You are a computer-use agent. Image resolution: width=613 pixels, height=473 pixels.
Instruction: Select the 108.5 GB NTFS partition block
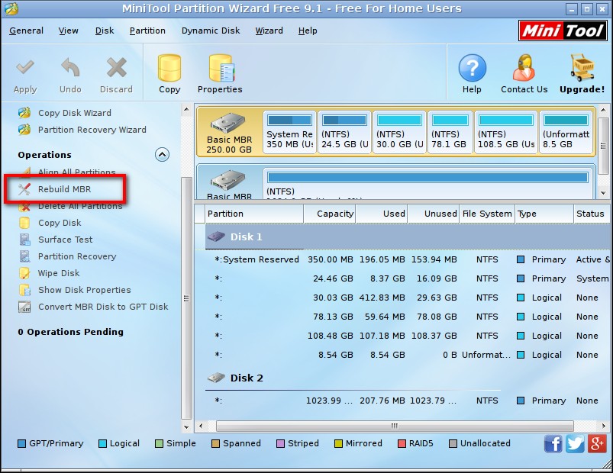(505, 131)
